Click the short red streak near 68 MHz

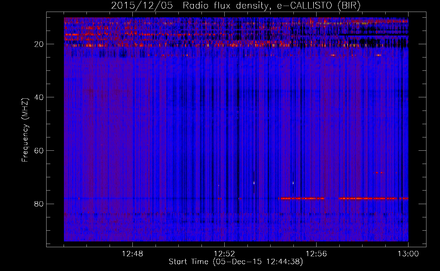[378, 173]
